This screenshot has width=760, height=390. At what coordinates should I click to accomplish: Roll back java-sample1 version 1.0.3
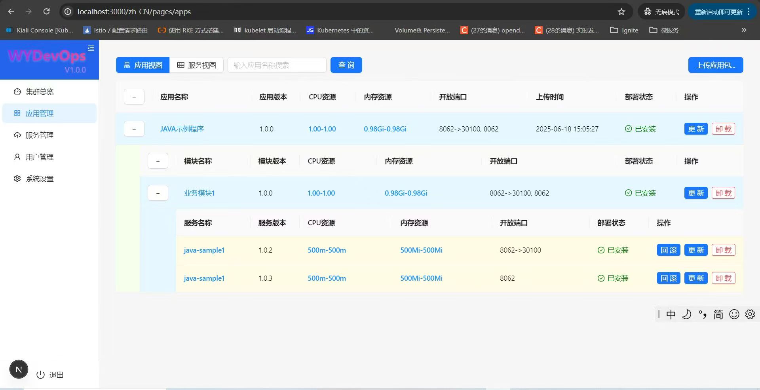click(669, 278)
